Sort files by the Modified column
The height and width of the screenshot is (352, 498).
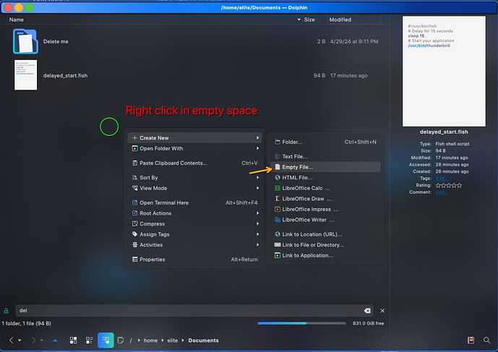click(340, 20)
